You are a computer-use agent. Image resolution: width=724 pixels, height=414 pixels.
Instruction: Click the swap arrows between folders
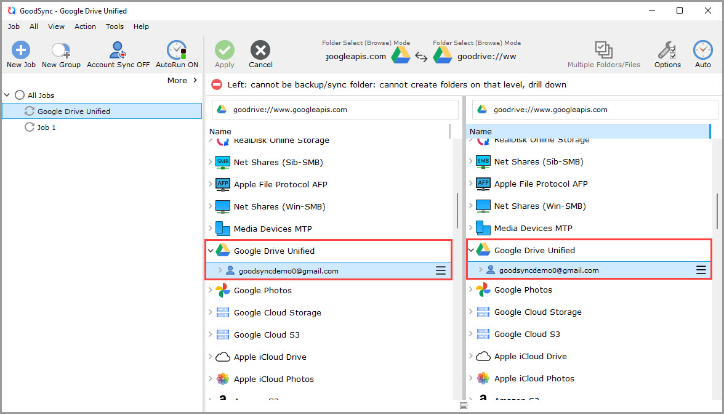(x=421, y=57)
